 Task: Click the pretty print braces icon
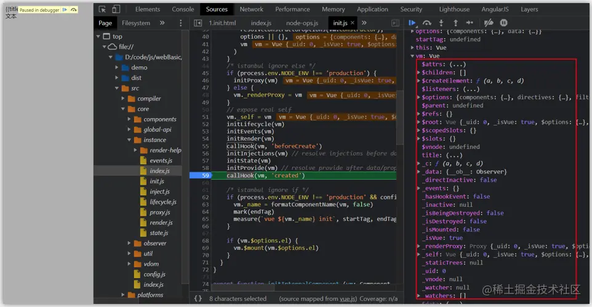(x=198, y=298)
